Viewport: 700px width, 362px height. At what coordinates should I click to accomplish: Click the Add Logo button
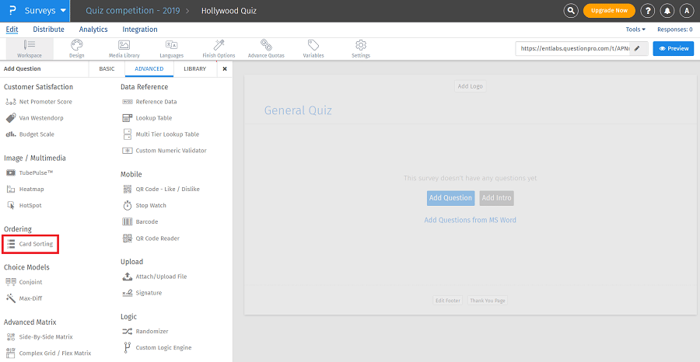coord(470,86)
